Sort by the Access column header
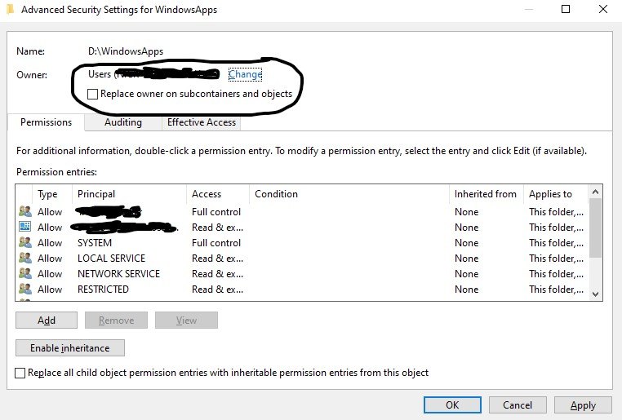The image size is (622, 420). pos(217,194)
